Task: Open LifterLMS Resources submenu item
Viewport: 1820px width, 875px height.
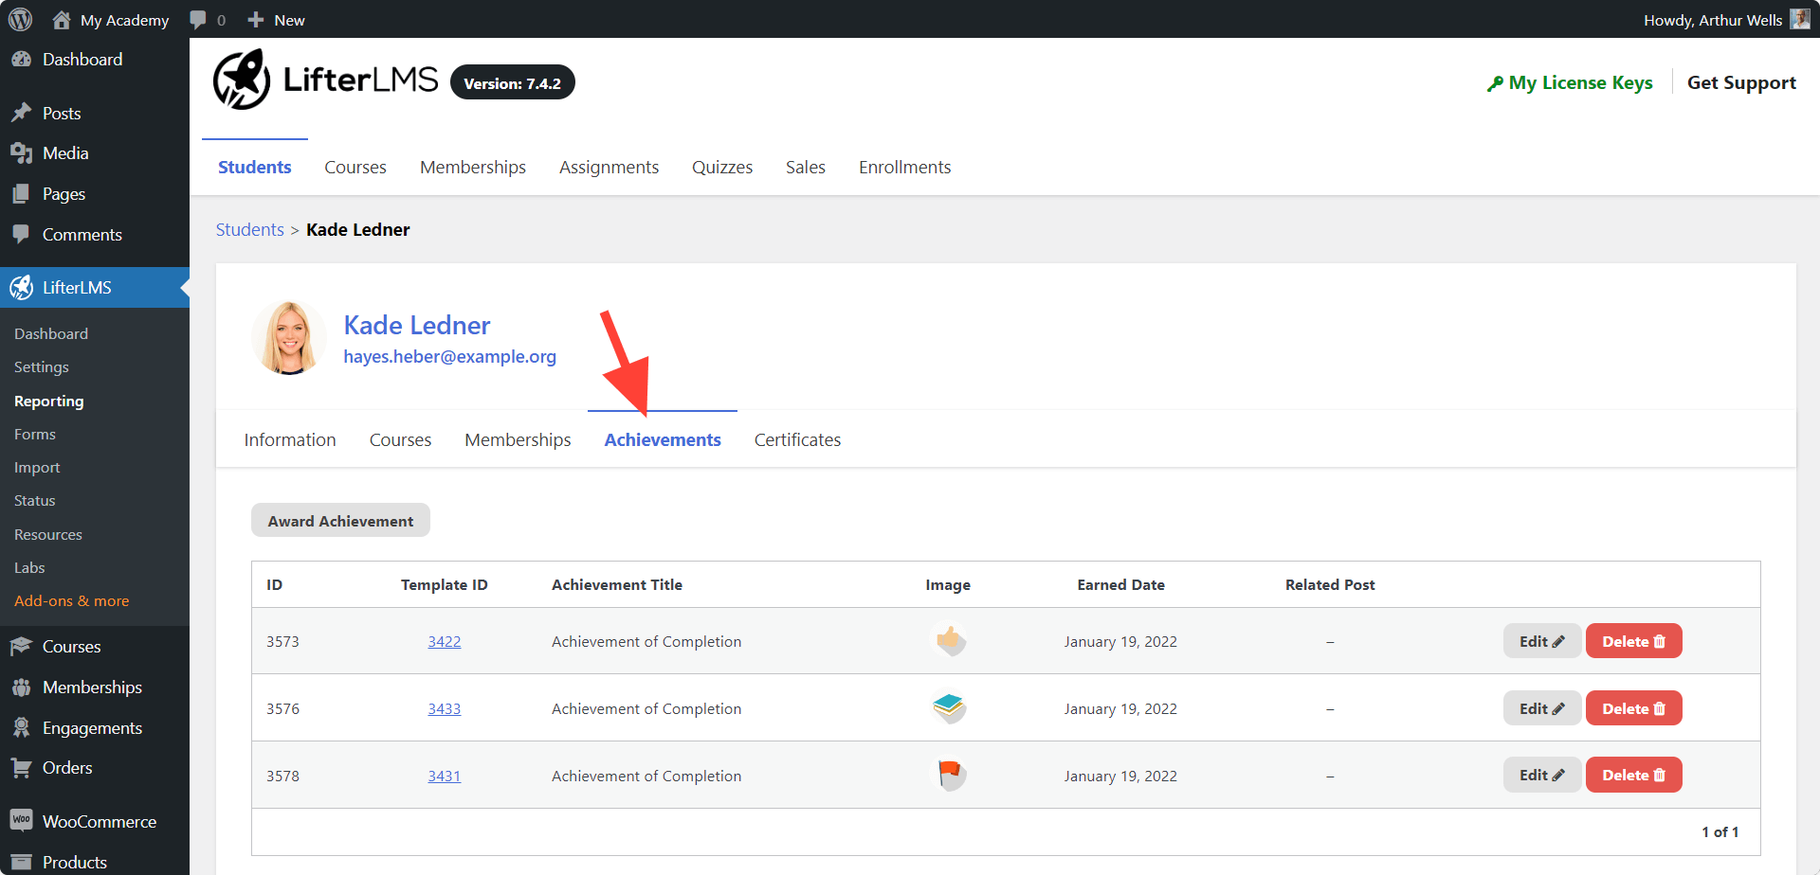Action: (48, 534)
